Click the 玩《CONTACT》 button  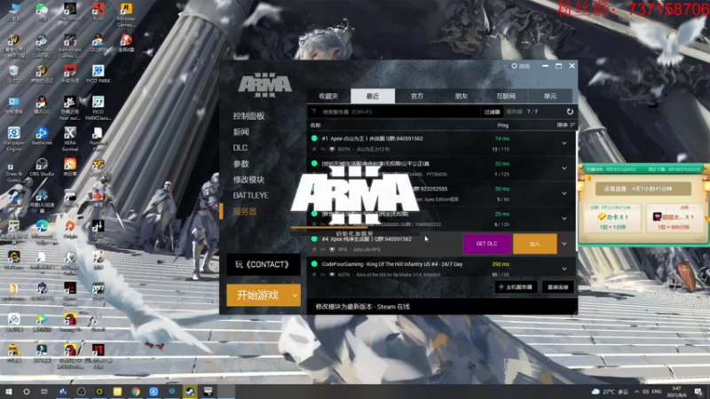(263, 264)
